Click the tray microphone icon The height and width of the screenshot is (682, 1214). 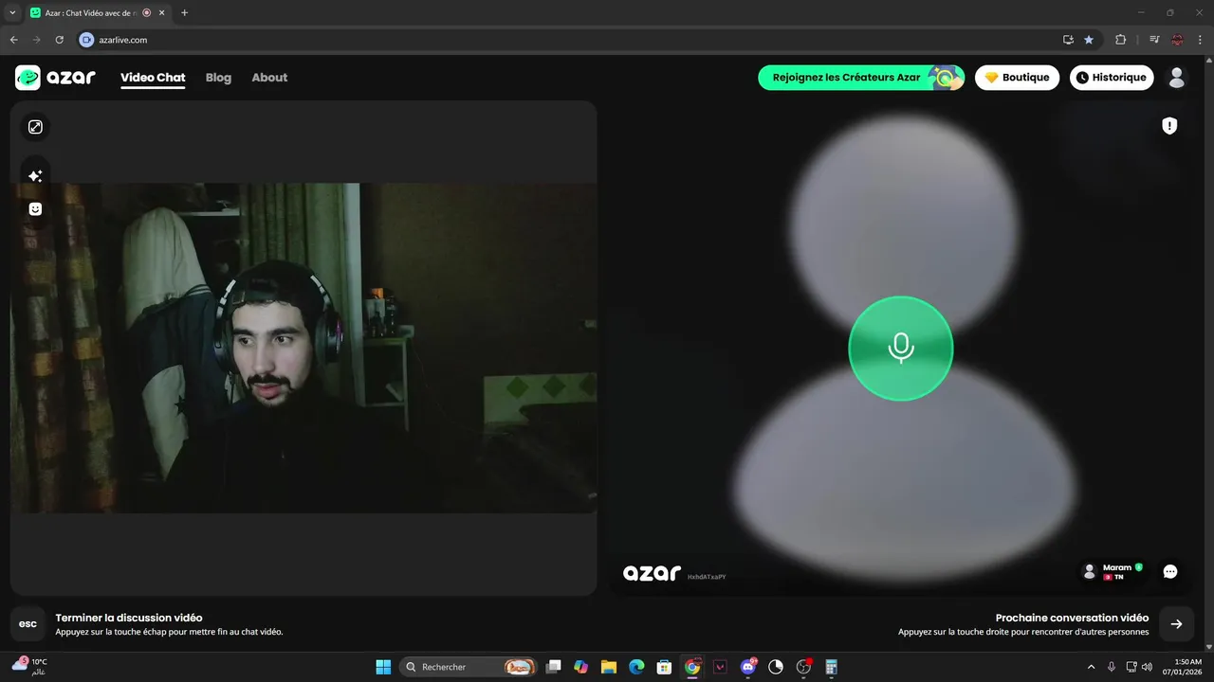point(1112,667)
